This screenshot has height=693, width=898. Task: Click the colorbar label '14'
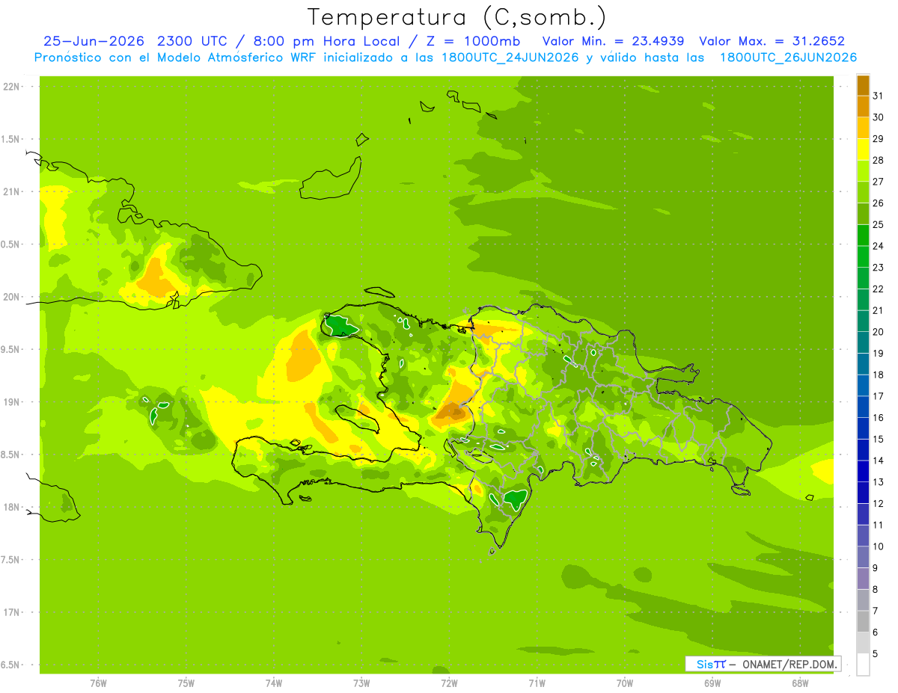click(x=879, y=461)
